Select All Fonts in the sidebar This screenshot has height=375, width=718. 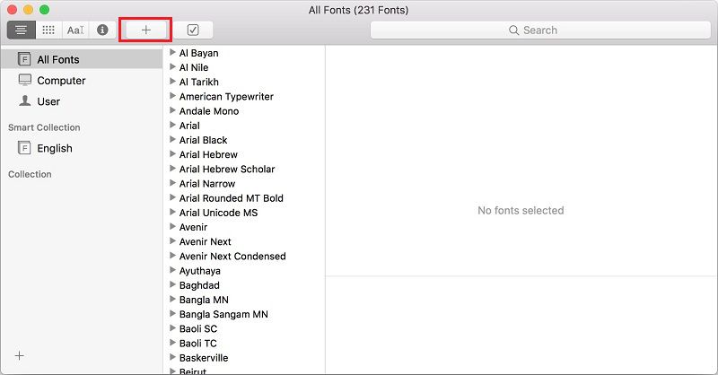point(57,60)
